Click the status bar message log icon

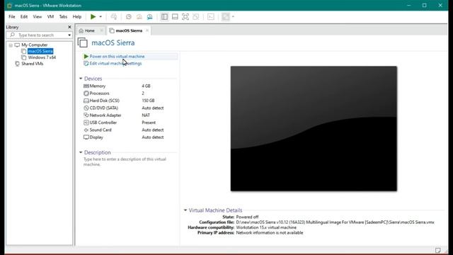point(438,250)
